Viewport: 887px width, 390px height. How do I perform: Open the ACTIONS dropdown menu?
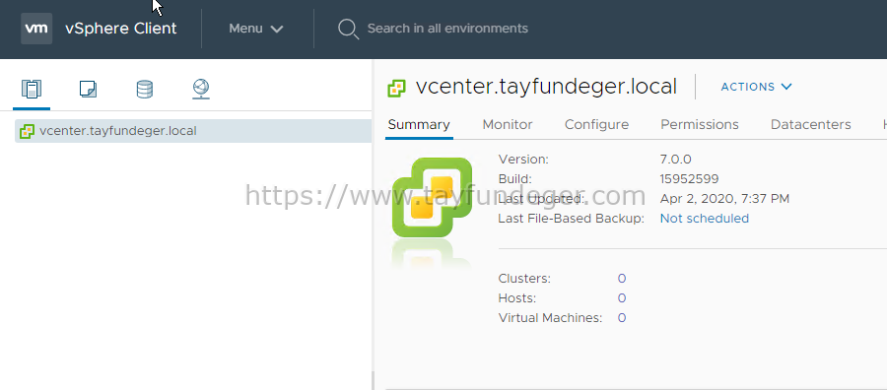coord(756,87)
